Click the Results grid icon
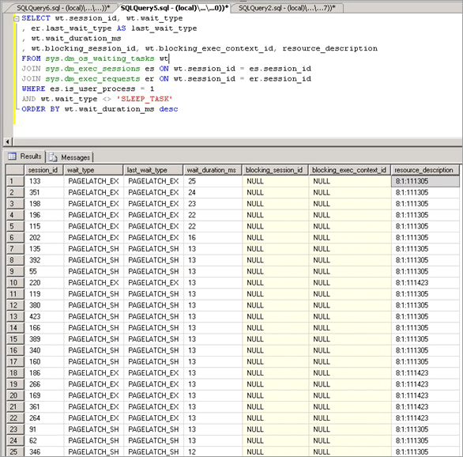 (x=12, y=156)
